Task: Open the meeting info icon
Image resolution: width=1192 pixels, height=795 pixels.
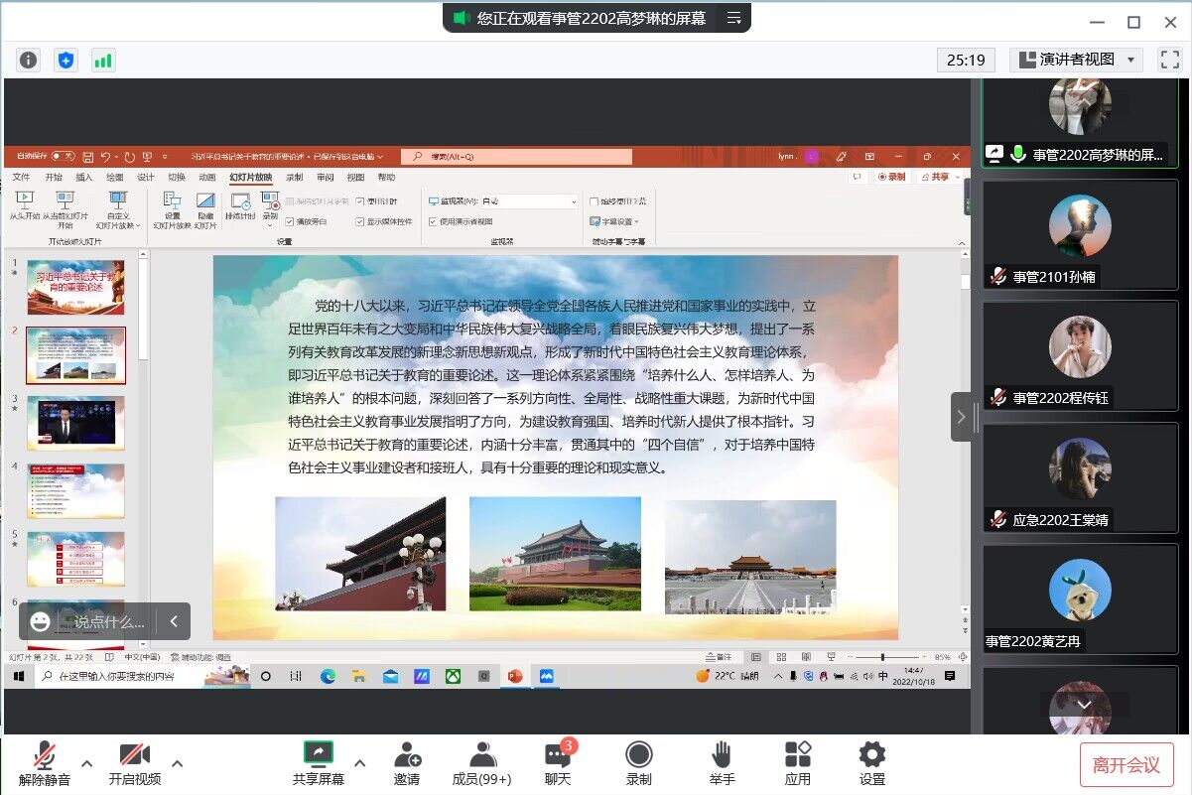Action: click(29, 61)
